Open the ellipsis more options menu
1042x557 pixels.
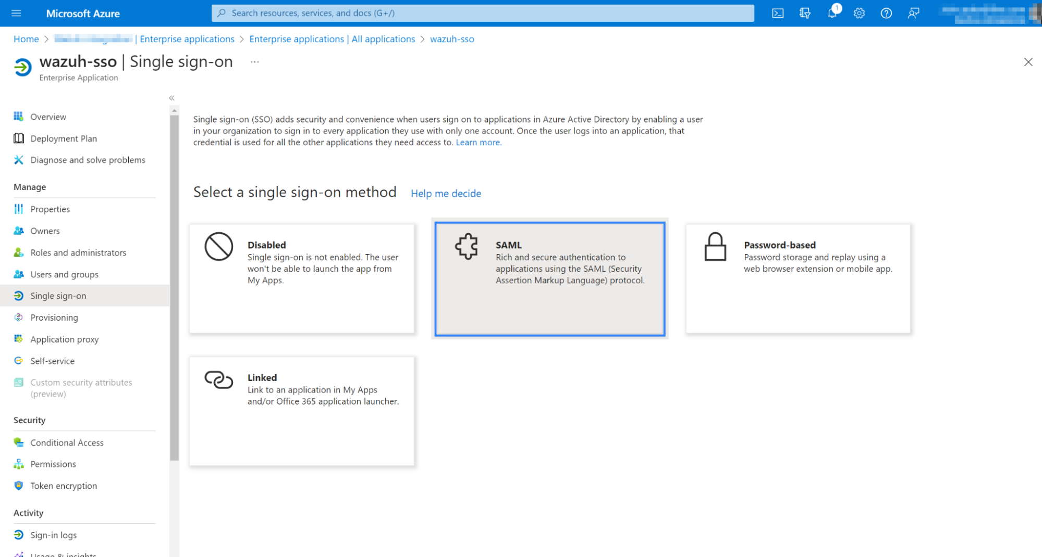tap(254, 62)
